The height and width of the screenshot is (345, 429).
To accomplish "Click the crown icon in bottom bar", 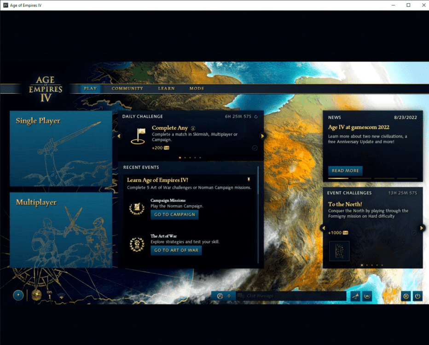I will point(367,296).
